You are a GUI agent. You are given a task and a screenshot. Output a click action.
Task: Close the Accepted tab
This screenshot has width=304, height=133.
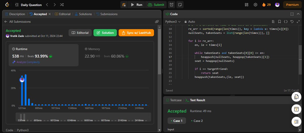[50, 14]
